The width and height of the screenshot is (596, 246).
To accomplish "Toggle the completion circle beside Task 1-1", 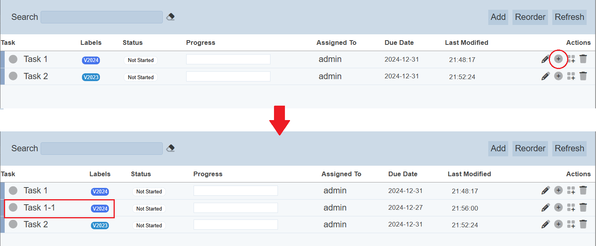I will point(13,207).
